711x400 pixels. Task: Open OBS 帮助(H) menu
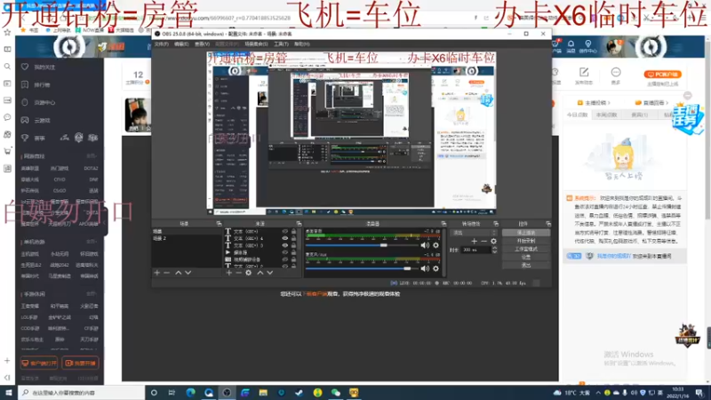(x=301, y=44)
